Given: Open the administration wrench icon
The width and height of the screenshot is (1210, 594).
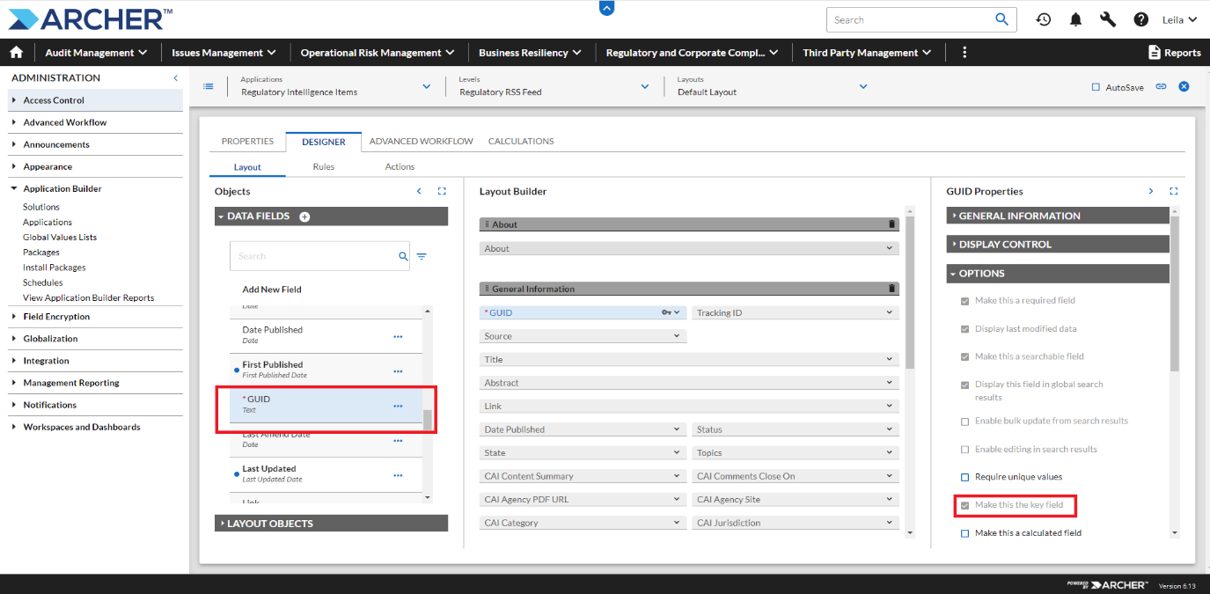Looking at the screenshot, I should 1108,19.
